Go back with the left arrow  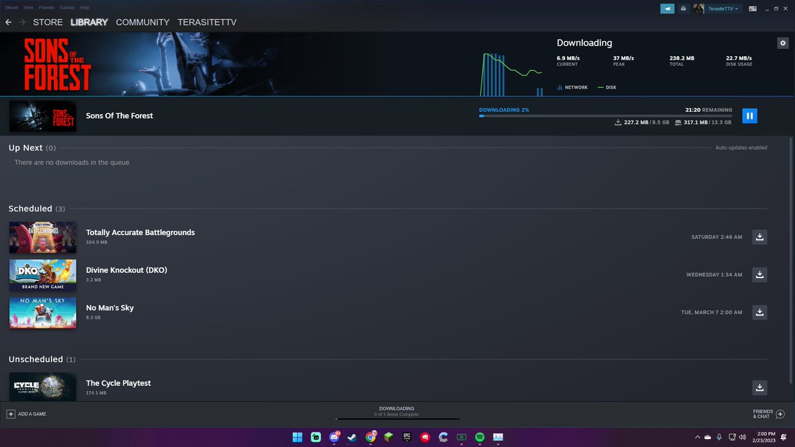[9, 22]
